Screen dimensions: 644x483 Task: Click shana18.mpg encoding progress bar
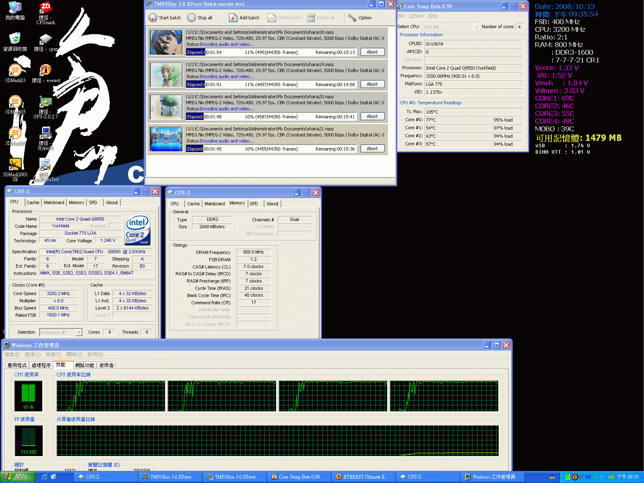coord(271,52)
